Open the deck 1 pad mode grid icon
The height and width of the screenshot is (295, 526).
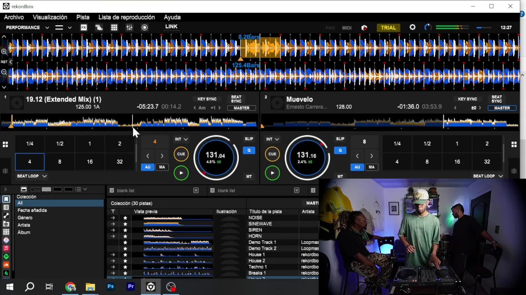pyautogui.click(x=5, y=144)
